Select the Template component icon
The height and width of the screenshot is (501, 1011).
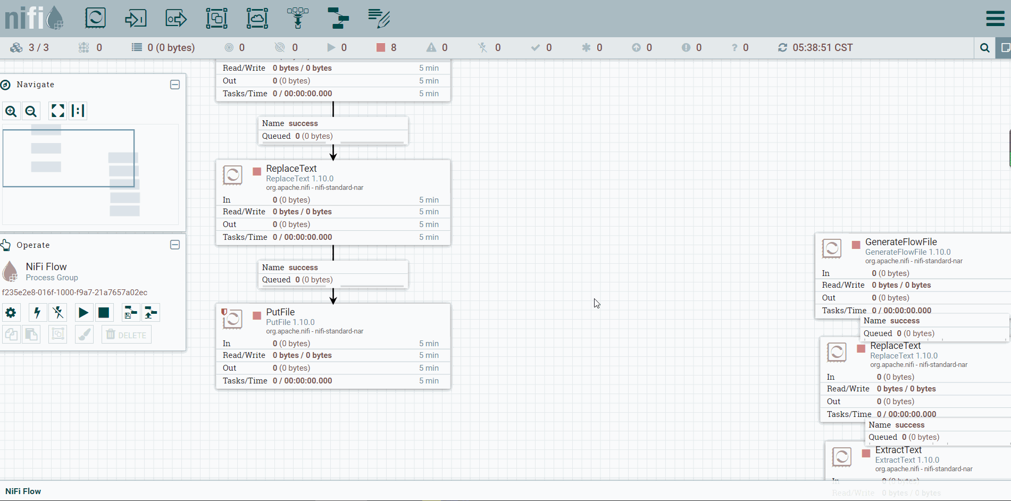338,18
